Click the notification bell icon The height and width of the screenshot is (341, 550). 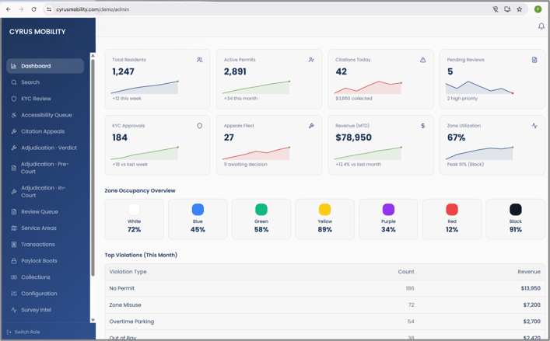541,26
